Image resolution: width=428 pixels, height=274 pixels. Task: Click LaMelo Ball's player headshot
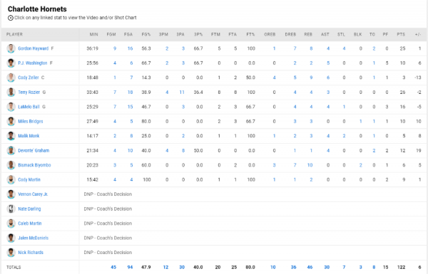(11, 107)
